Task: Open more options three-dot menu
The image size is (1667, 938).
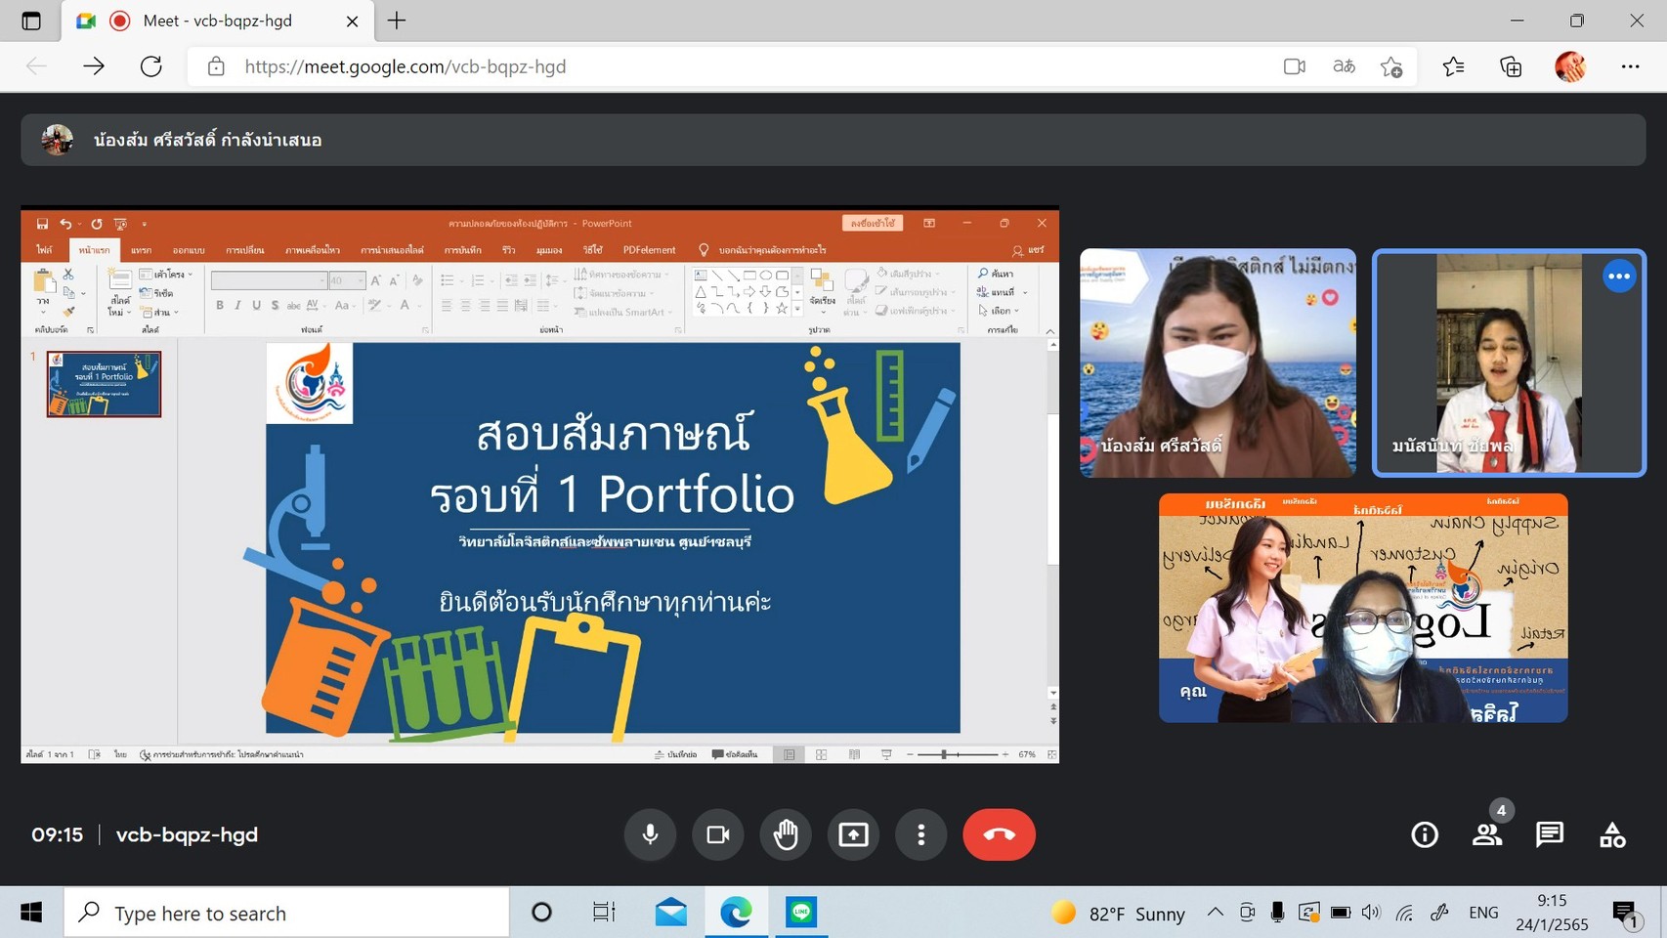Action: (x=920, y=834)
